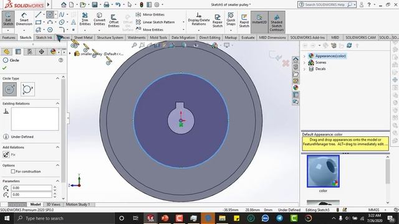Click the Y center coordinate field
This screenshot has height=224, width=399.
click(x=32, y=195)
